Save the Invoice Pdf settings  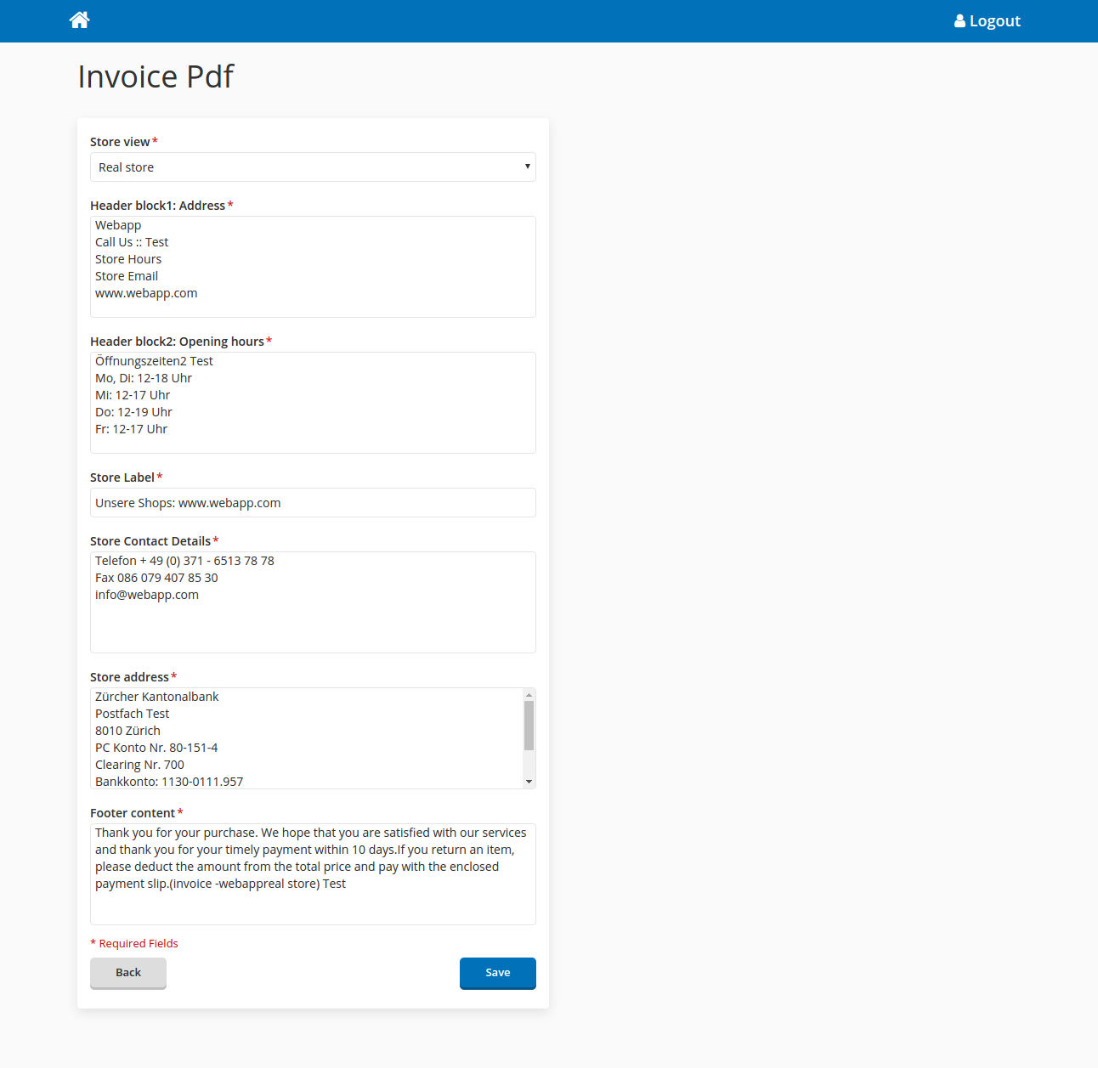point(497,973)
